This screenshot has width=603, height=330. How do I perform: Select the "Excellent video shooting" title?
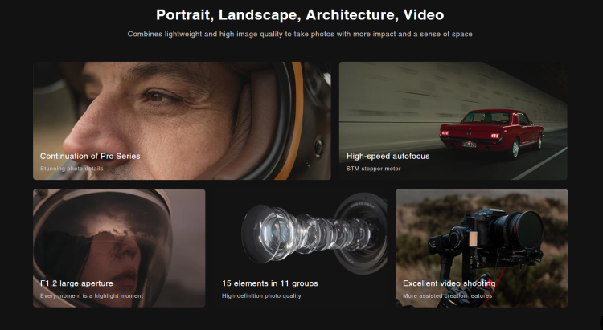[x=449, y=283]
